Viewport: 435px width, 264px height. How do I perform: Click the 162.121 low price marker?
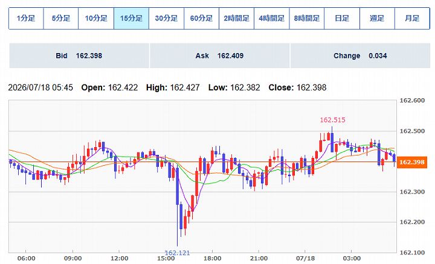click(177, 253)
